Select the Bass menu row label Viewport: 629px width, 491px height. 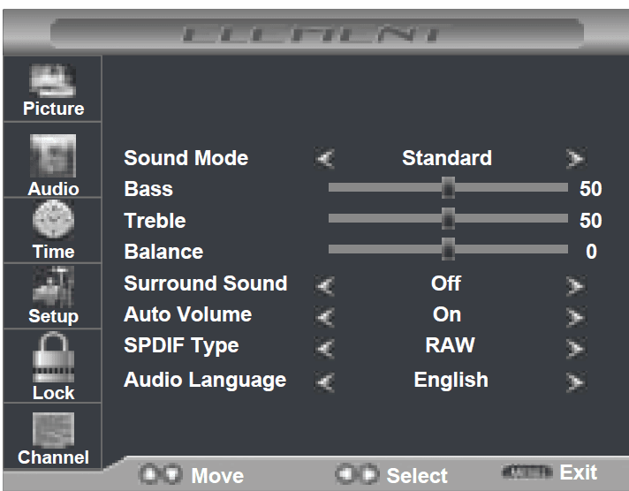(x=148, y=189)
